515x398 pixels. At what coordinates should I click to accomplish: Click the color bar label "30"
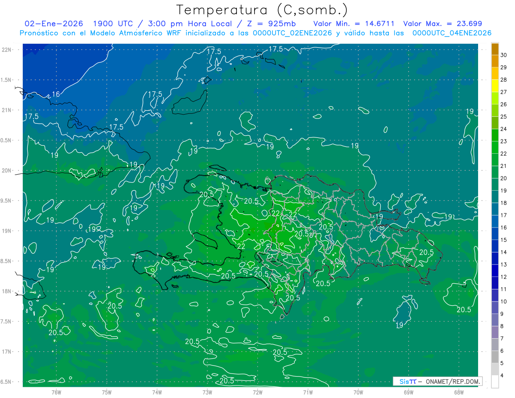[x=504, y=55]
